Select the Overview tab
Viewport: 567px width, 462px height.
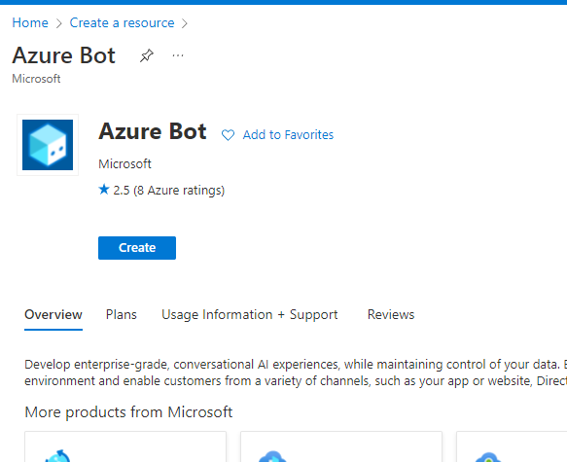tap(53, 314)
